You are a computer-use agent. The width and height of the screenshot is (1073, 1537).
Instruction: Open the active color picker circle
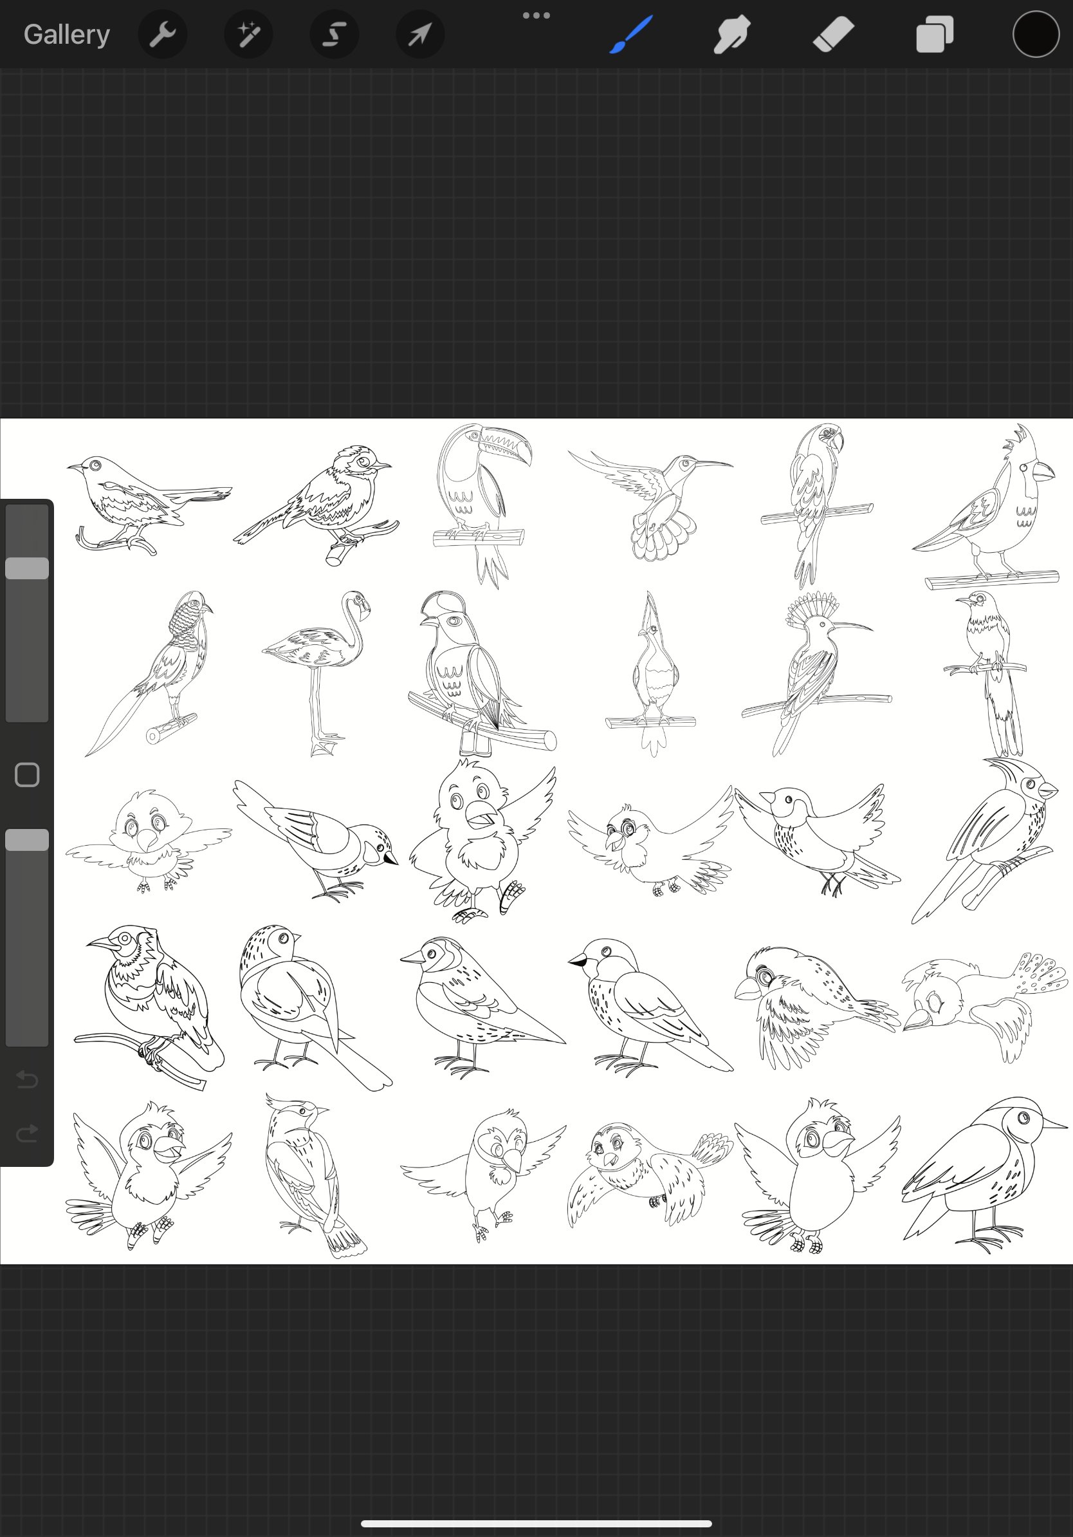pos(1035,34)
